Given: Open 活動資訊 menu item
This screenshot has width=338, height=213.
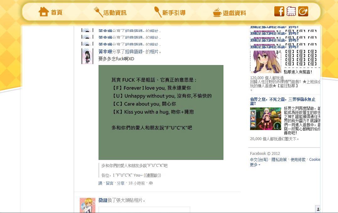Looking at the screenshot, I should (x=110, y=13).
